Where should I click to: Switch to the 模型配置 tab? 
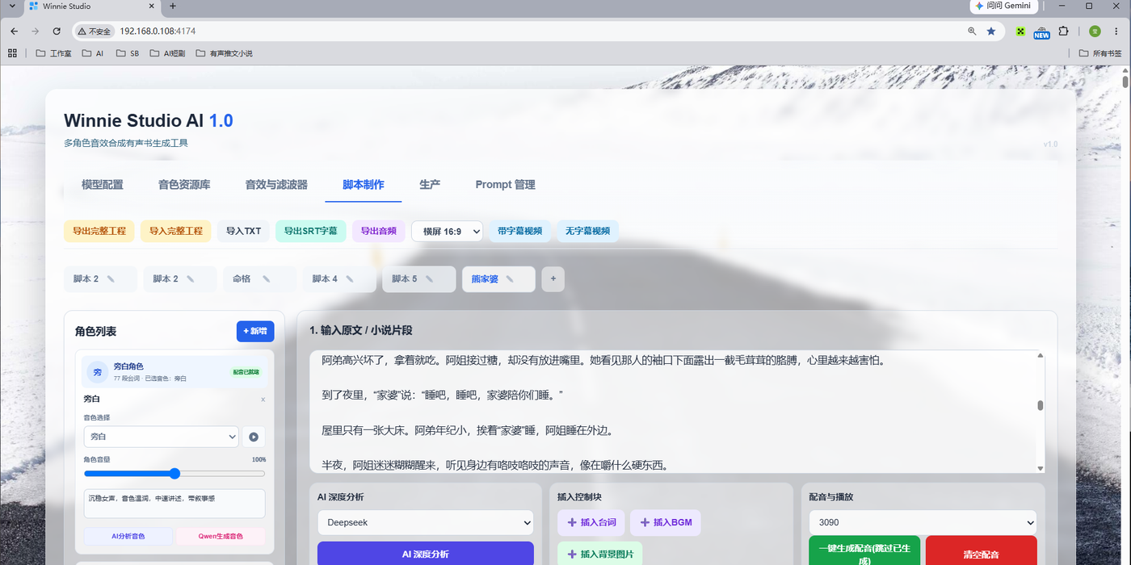point(103,185)
